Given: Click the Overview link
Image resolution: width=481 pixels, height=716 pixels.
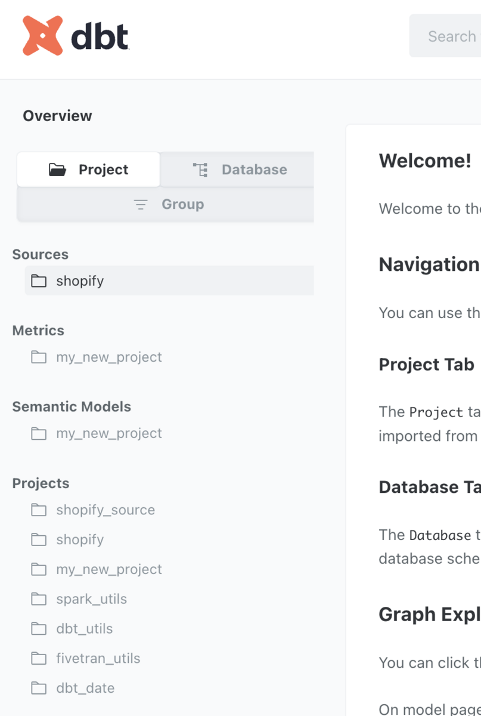Looking at the screenshot, I should (x=57, y=116).
